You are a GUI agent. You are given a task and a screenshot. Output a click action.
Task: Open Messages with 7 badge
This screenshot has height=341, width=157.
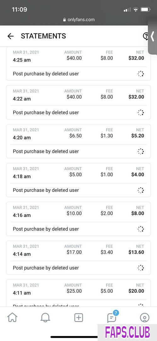[x=112, y=317]
